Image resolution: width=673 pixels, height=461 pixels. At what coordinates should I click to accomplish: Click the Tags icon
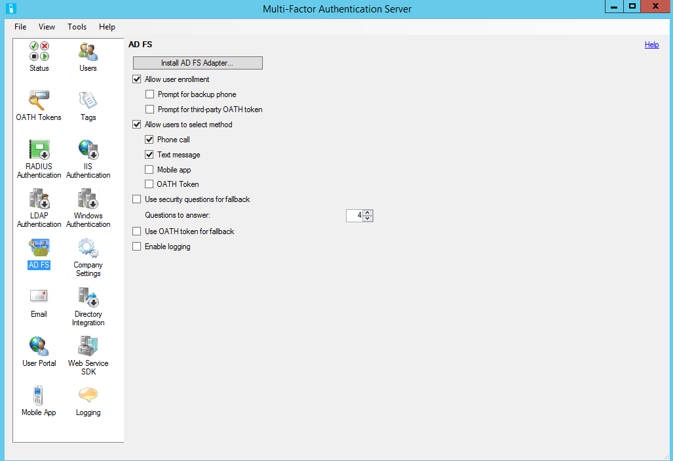[88, 104]
